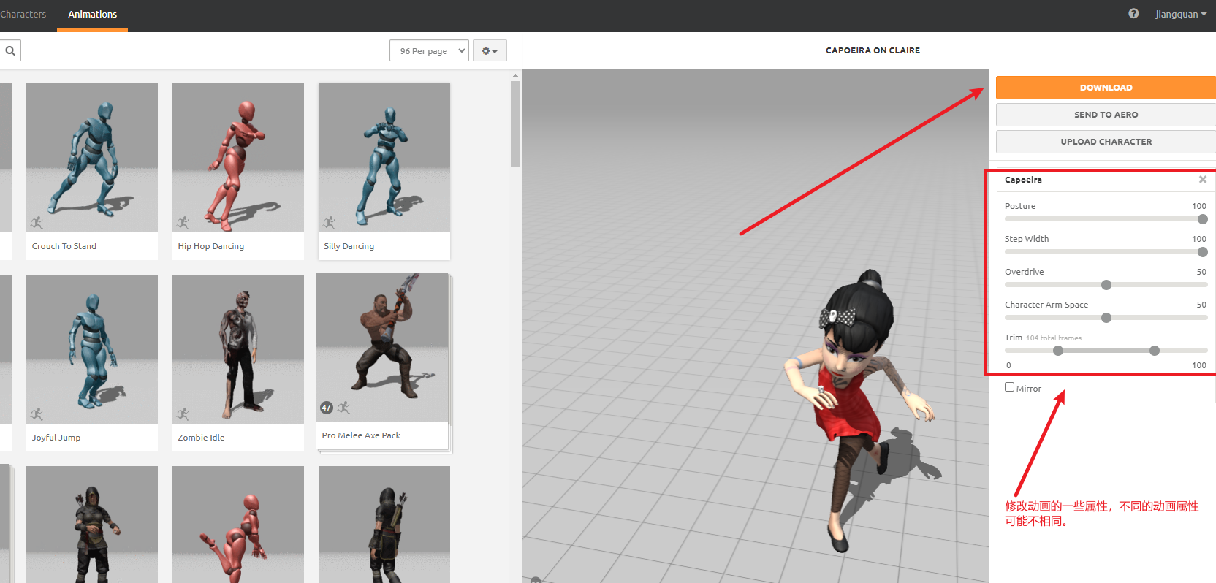This screenshot has height=583, width=1216.
Task: Click running-figure icon on Joyful Jump
Action: 37,414
